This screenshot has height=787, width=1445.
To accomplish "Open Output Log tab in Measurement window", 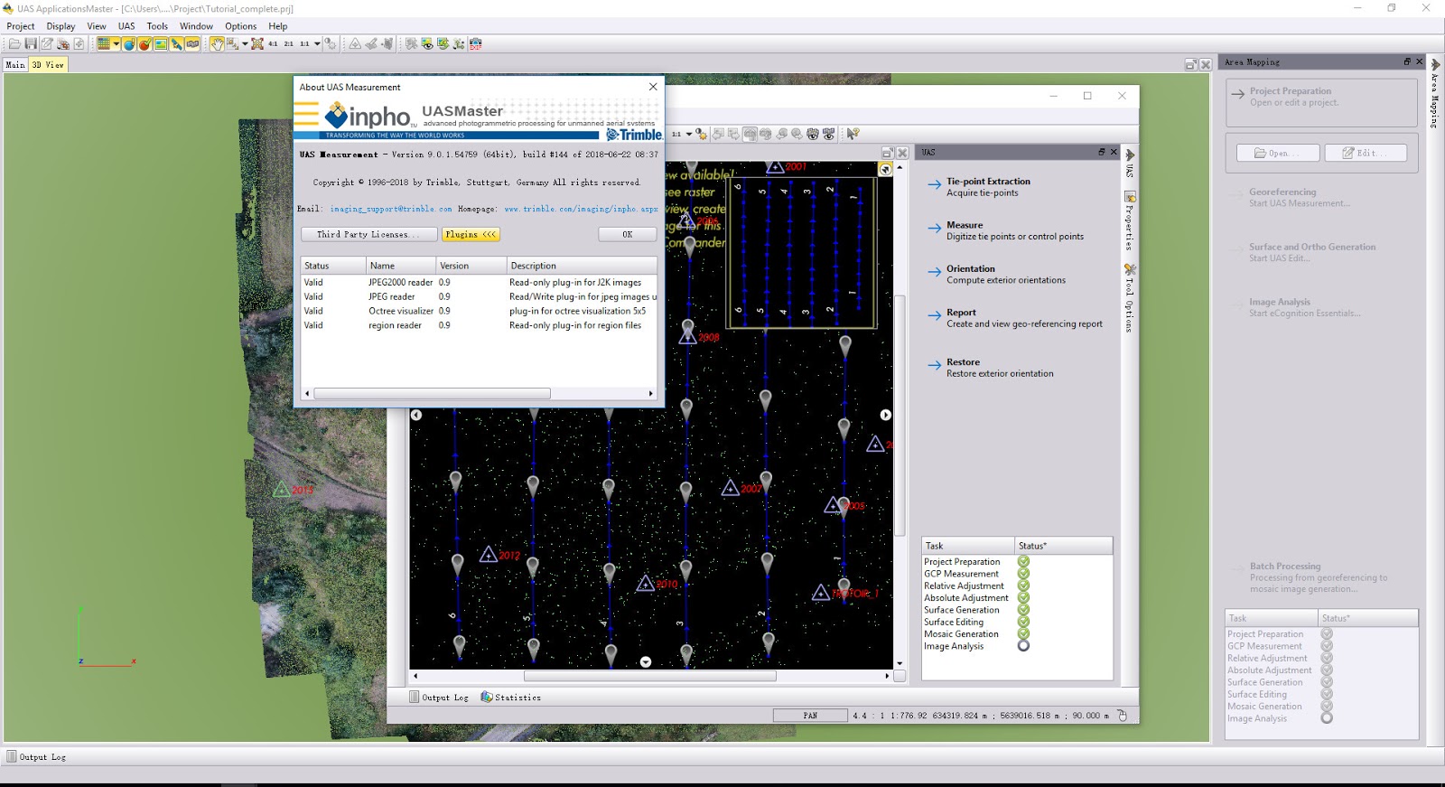I will pos(439,698).
